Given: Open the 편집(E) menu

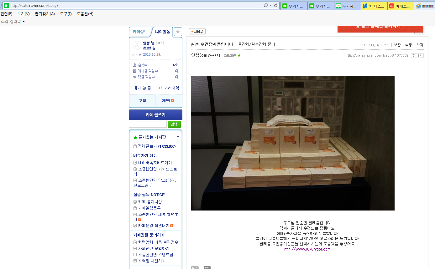Looking at the screenshot, I should pos(6,14).
